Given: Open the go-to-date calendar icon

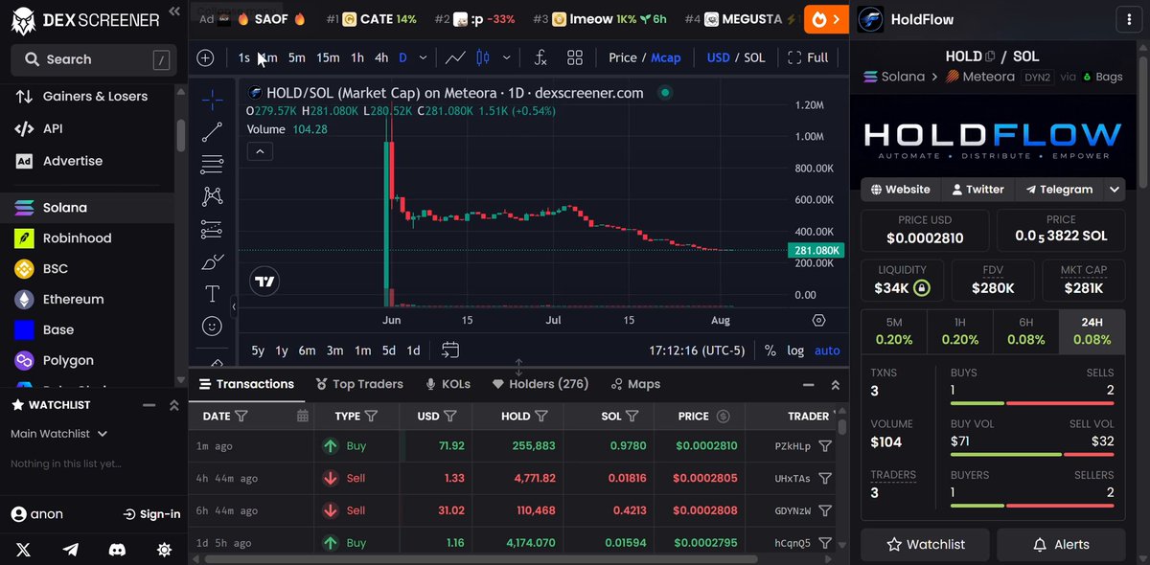Looking at the screenshot, I should pos(450,350).
